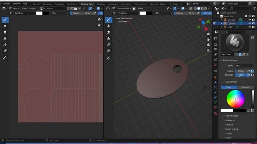Select the Color button in Color Picker
This screenshot has width=257, height=144.
(x=229, y=87)
